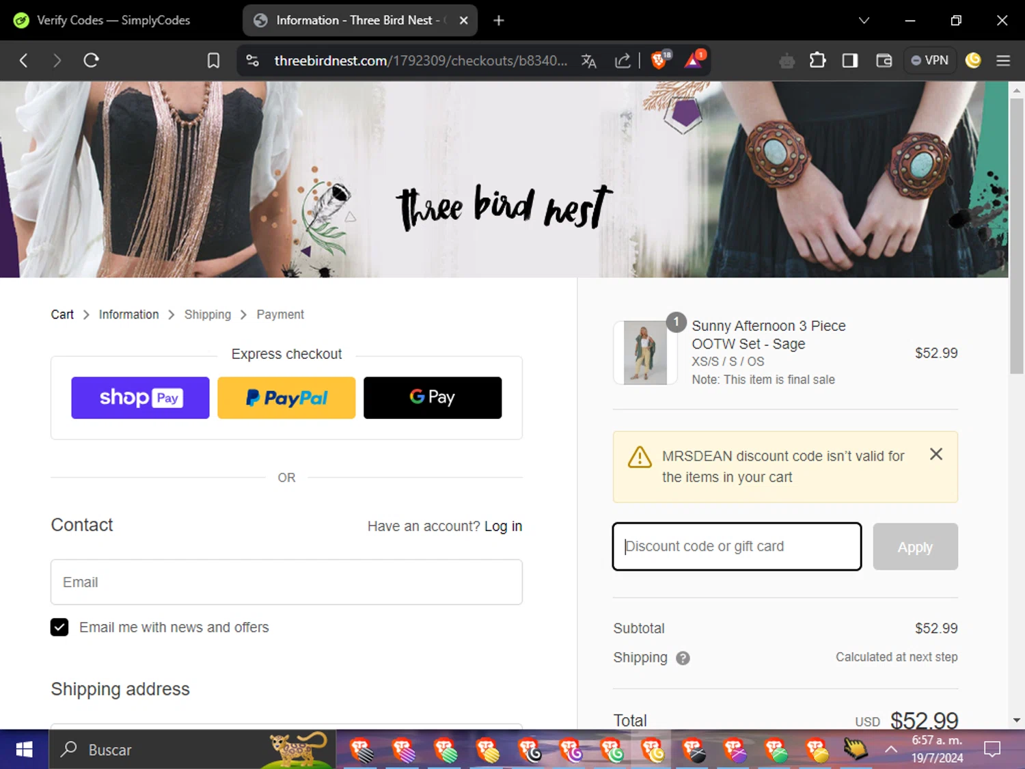Click the Calculated at next step text

pos(897,657)
